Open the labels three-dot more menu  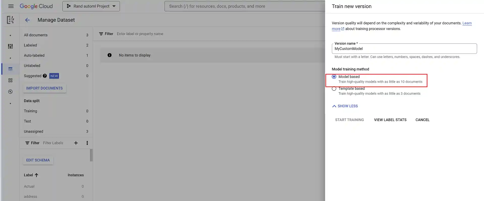[87, 143]
